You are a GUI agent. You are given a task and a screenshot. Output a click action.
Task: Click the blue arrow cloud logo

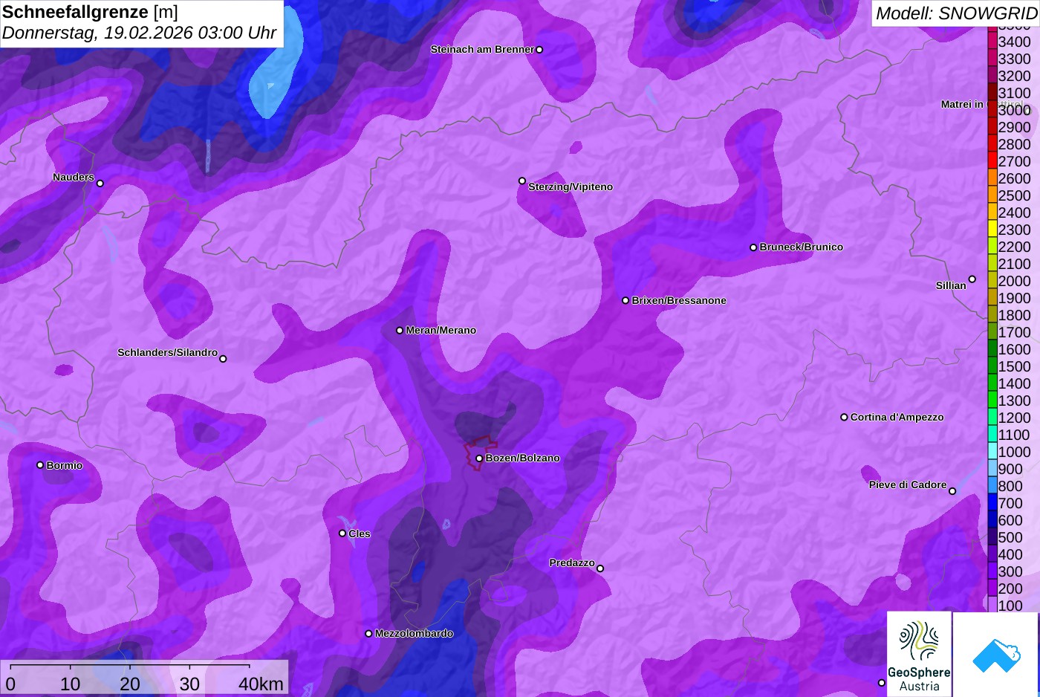[x=995, y=655]
